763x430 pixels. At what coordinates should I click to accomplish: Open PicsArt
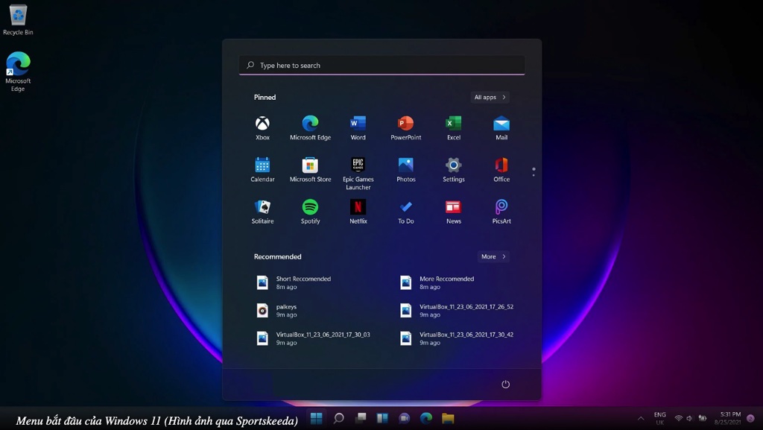click(x=501, y=209)
